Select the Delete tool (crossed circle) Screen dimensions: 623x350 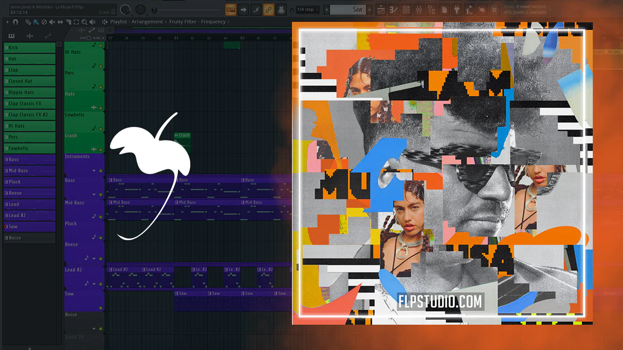44,22
